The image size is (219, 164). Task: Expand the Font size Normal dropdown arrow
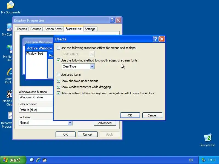pyautogui.click(x=70, y=123)
